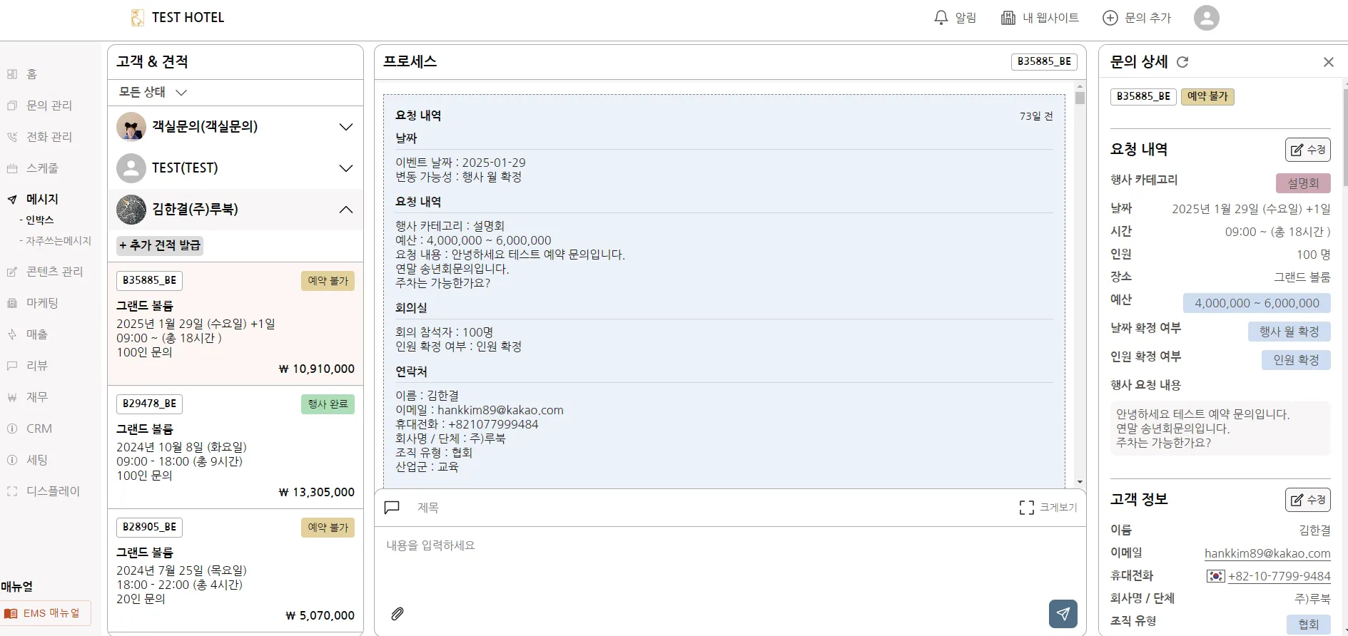Click the expand view fullscreen icon

click(1026, 508)
